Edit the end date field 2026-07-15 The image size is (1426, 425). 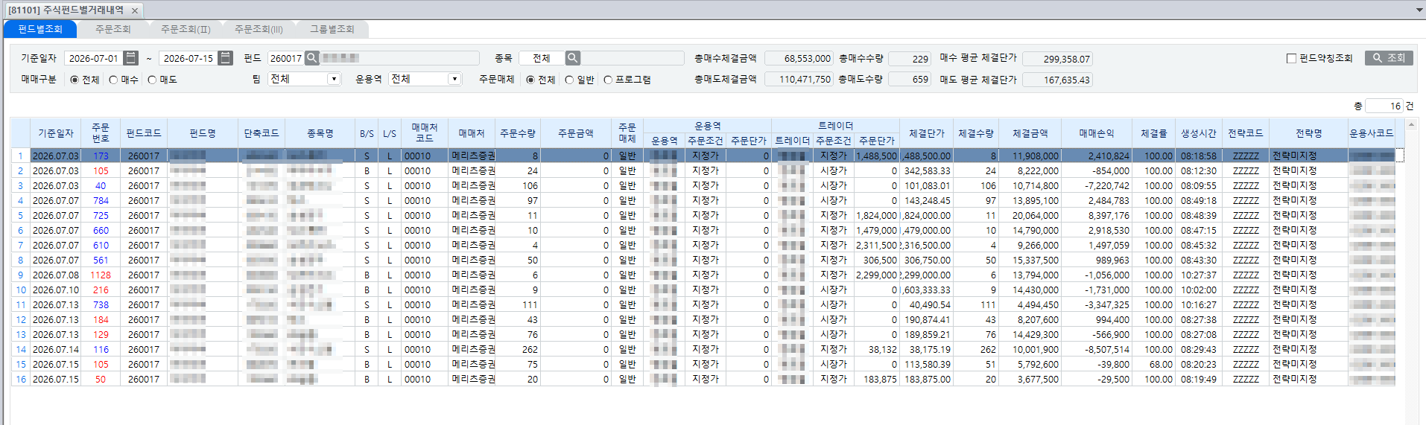(188, 58)
